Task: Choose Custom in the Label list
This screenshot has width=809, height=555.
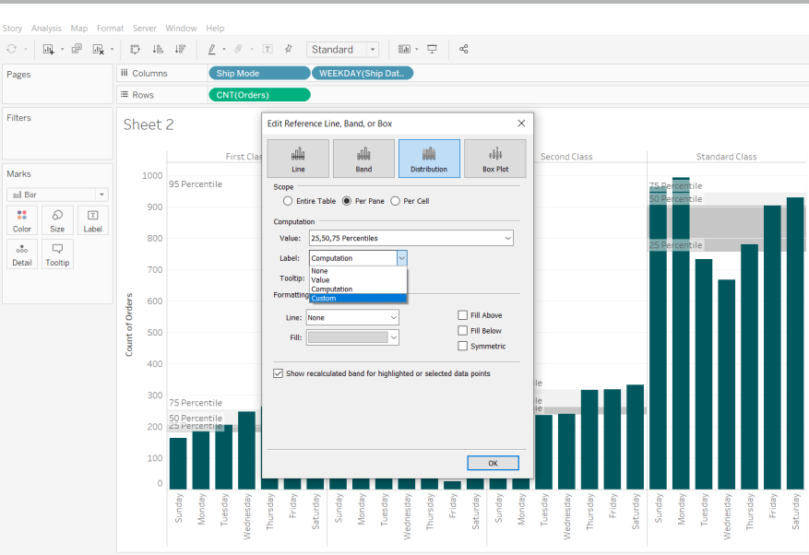Action: [358, 299]
